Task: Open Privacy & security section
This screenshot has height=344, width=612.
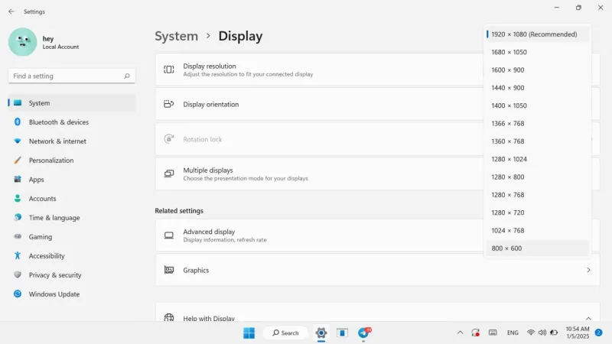Action: [x=71, y=275]
